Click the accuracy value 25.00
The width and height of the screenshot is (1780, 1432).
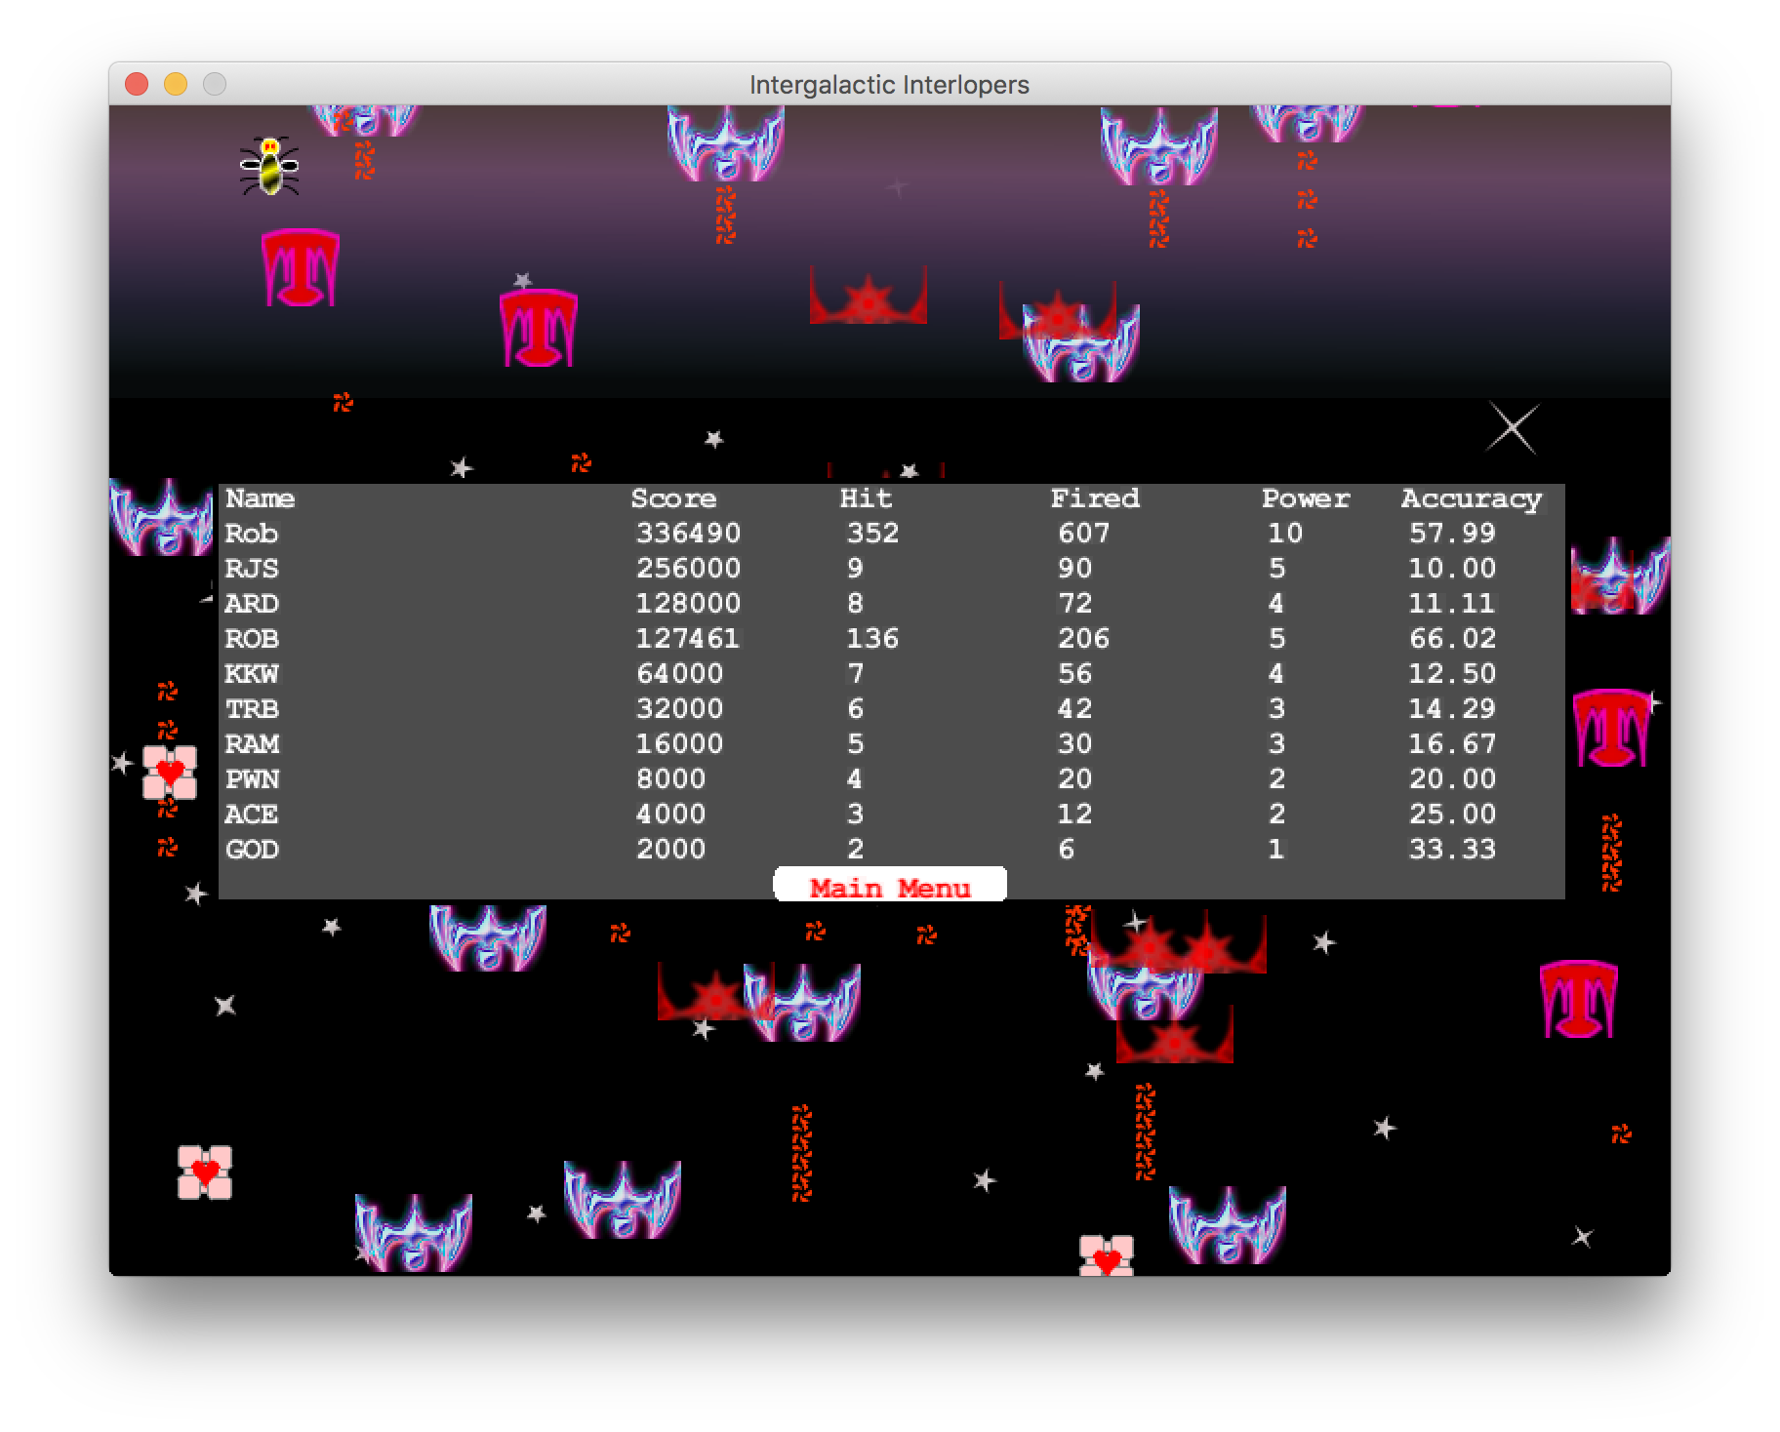(x=1452, y=815)
